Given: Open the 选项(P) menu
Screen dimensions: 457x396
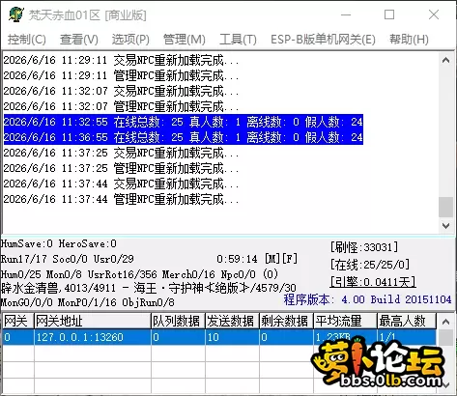Looking at the screenshot, I should [130, 40].
